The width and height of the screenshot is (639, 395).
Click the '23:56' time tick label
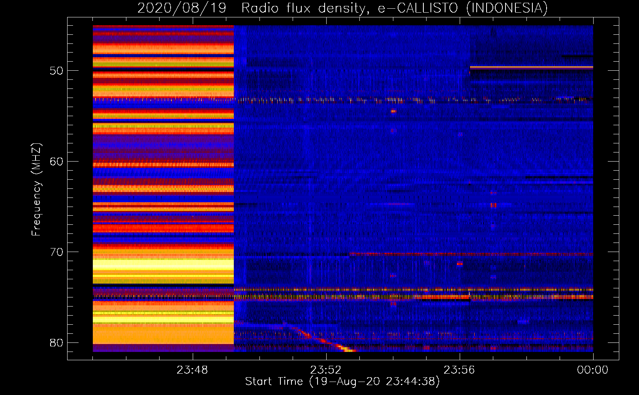pos(459,370)
